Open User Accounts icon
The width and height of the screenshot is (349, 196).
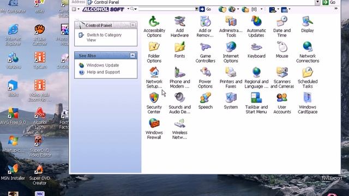(282, 103)
